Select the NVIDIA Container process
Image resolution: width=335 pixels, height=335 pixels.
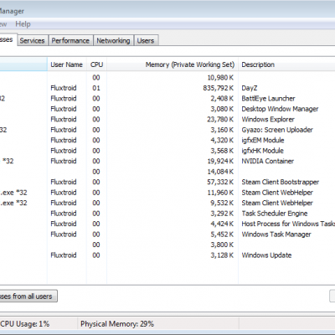click(167, 161)
